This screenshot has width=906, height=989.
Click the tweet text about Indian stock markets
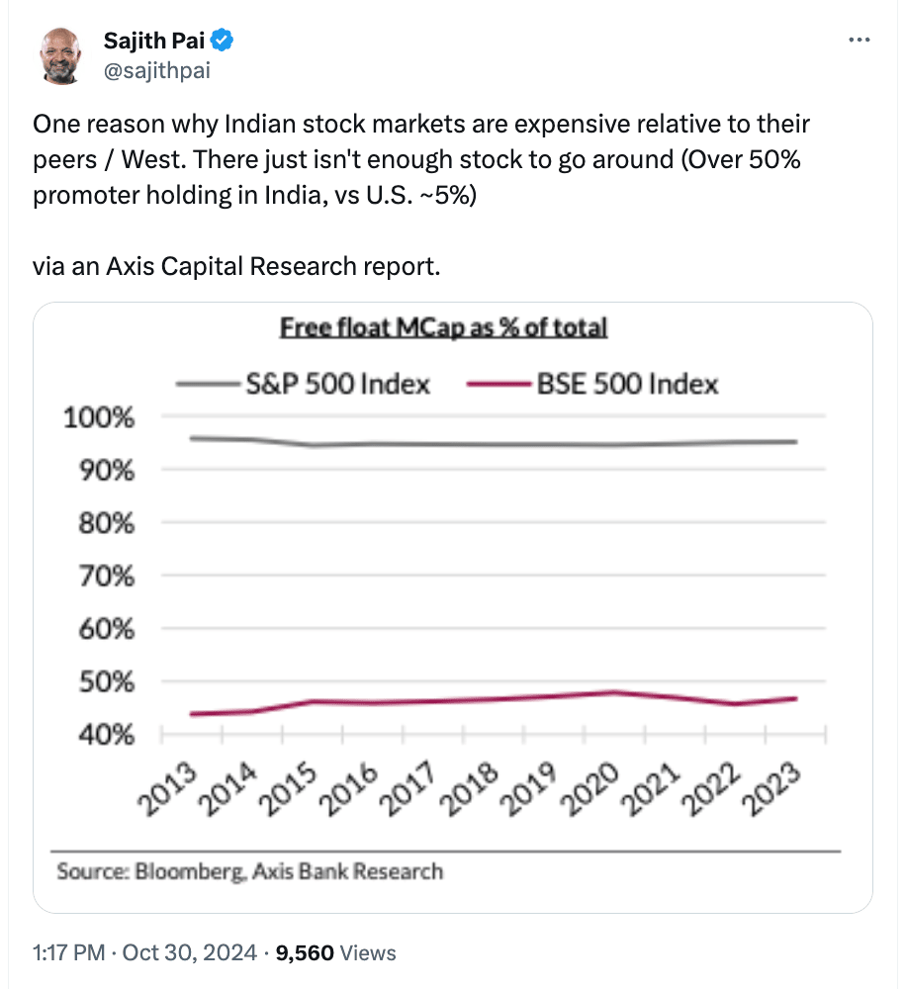coord(420,159)
